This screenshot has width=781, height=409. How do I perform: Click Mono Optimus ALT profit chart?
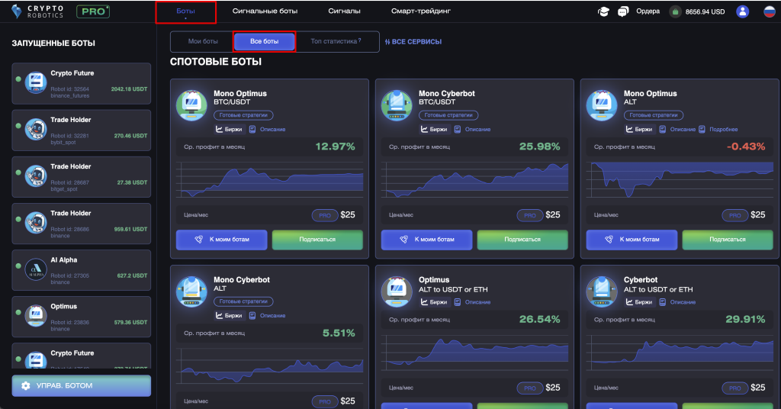680,179
